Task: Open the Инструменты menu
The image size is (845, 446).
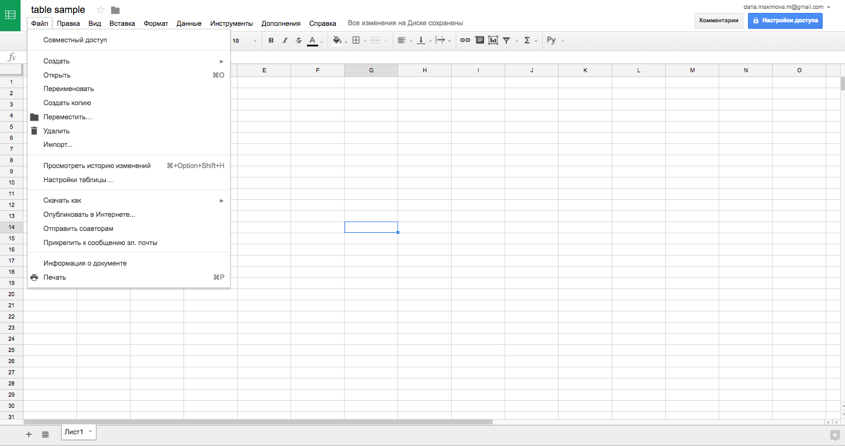Action: click(232, 24)
